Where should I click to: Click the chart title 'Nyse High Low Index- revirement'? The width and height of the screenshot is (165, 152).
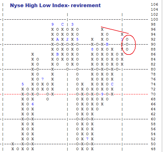point(55,6)
